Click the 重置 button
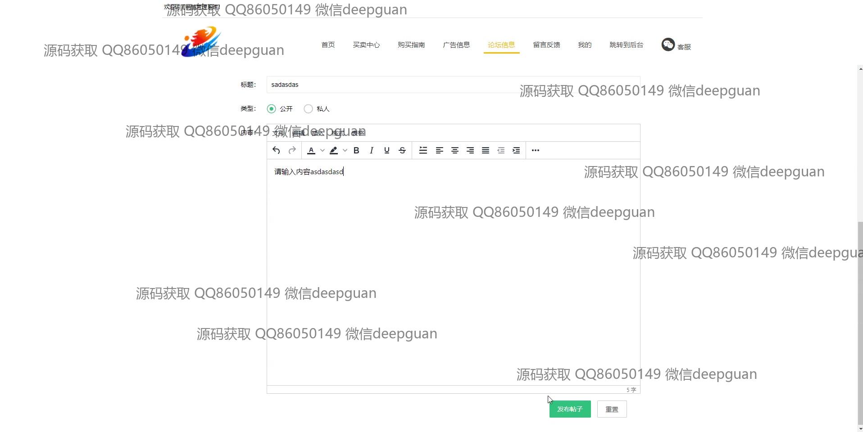The image size is (863, 432). 612,409
